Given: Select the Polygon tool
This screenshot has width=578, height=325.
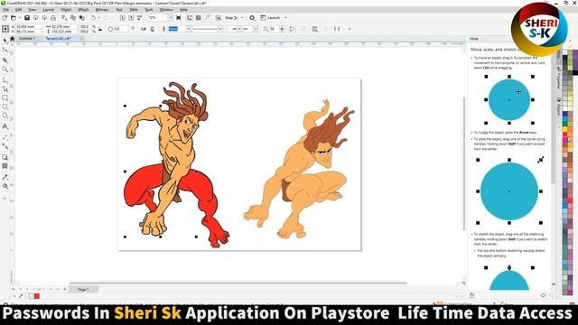Looking at the screenshot, I should (x=5, y=116).
